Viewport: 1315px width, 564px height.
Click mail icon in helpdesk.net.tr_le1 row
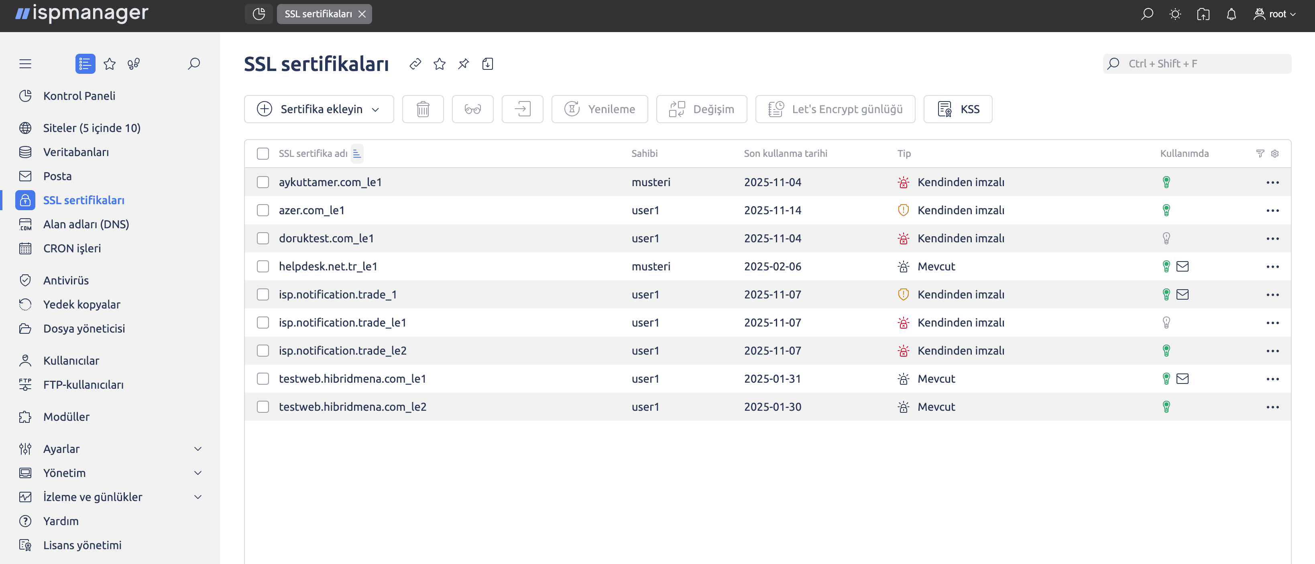pos(1182,266)
